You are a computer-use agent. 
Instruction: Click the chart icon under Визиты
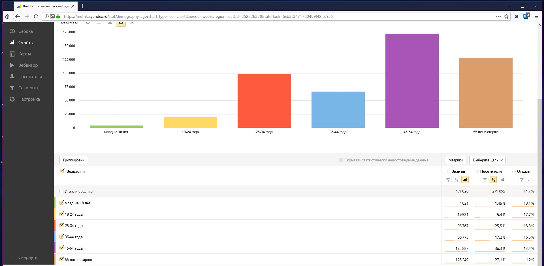pyautogui.click(x=465, y=180)
